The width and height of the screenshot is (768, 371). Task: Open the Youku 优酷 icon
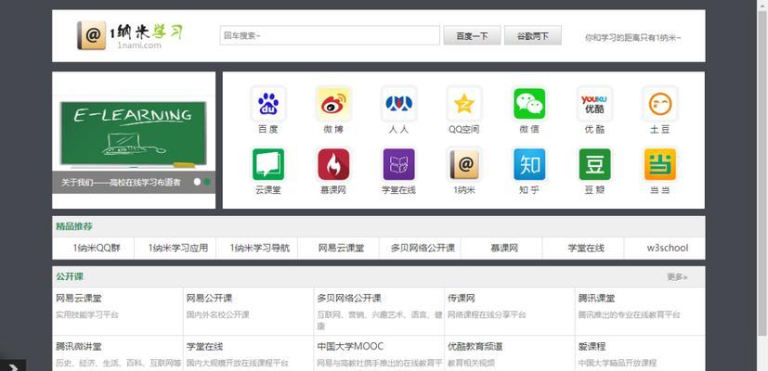point(594,104)
